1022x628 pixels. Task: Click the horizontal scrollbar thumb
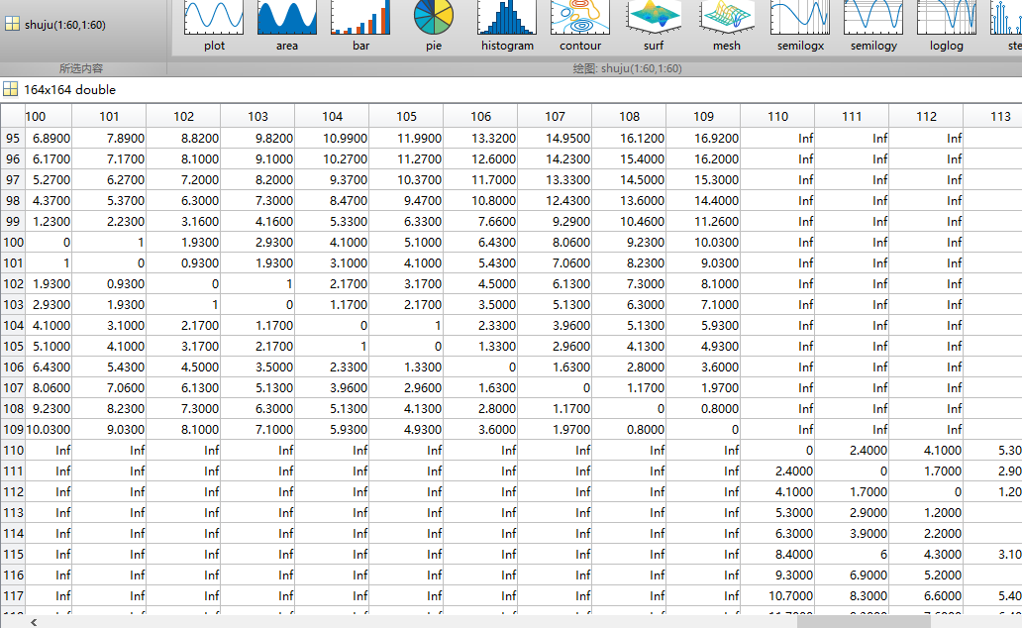pyautogui.click(x=862, y=621)
